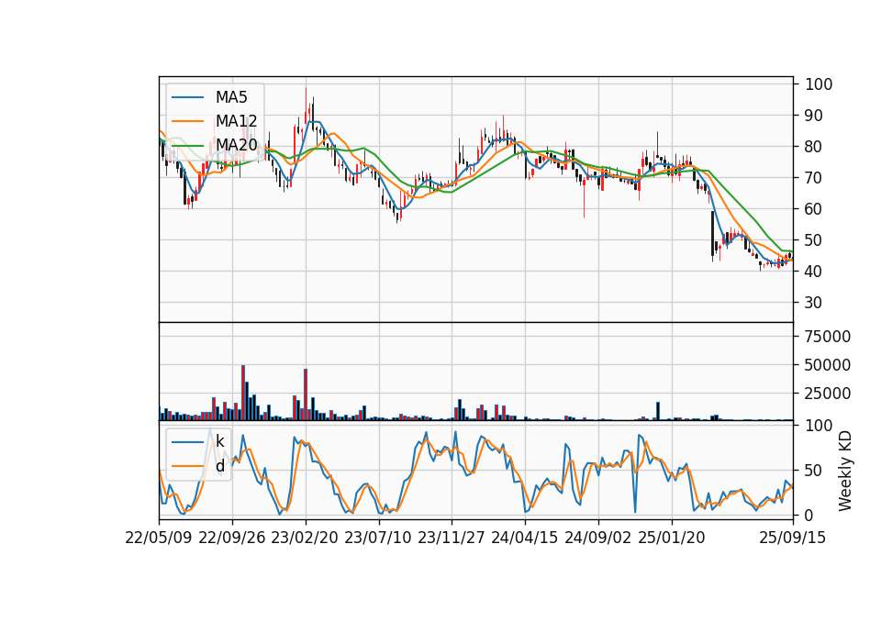This screenshot has width=881, height=633.
Task: Click the tallest volume bar near 22/09/26
Action: pyautogui.click(x=243, y=393)
